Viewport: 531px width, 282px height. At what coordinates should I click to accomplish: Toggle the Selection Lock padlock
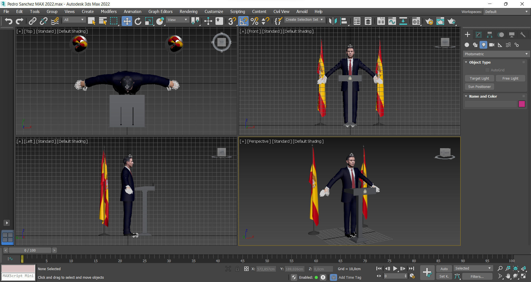[237, 269]
